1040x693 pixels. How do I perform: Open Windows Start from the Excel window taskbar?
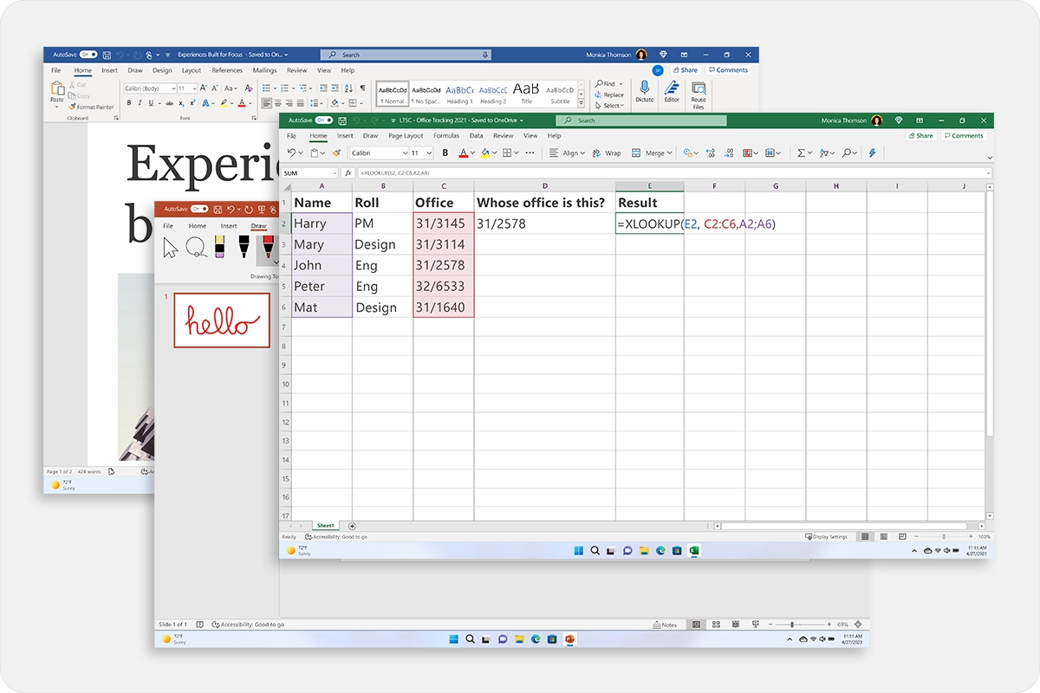(x=578, y=550)
